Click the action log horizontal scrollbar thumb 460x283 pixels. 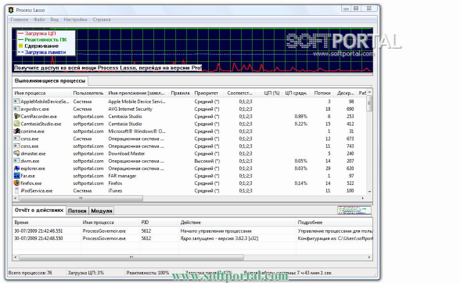tap(131, 257)
